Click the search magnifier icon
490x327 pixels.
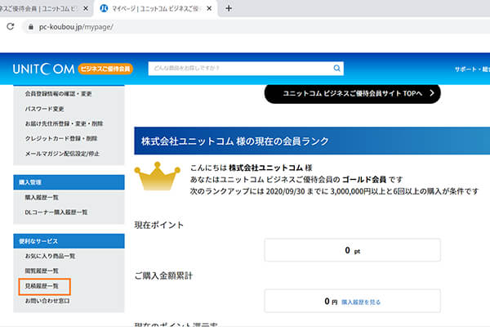pos(336,68)
